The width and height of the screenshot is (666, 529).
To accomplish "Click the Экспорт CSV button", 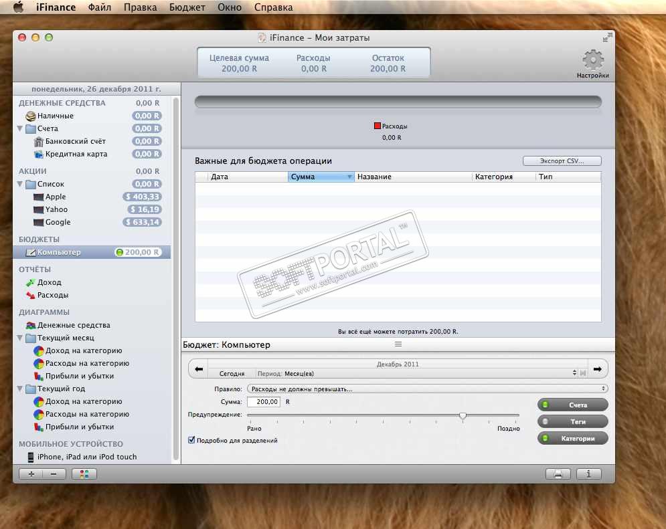I will pyautogui.click(x=562, y=161).
